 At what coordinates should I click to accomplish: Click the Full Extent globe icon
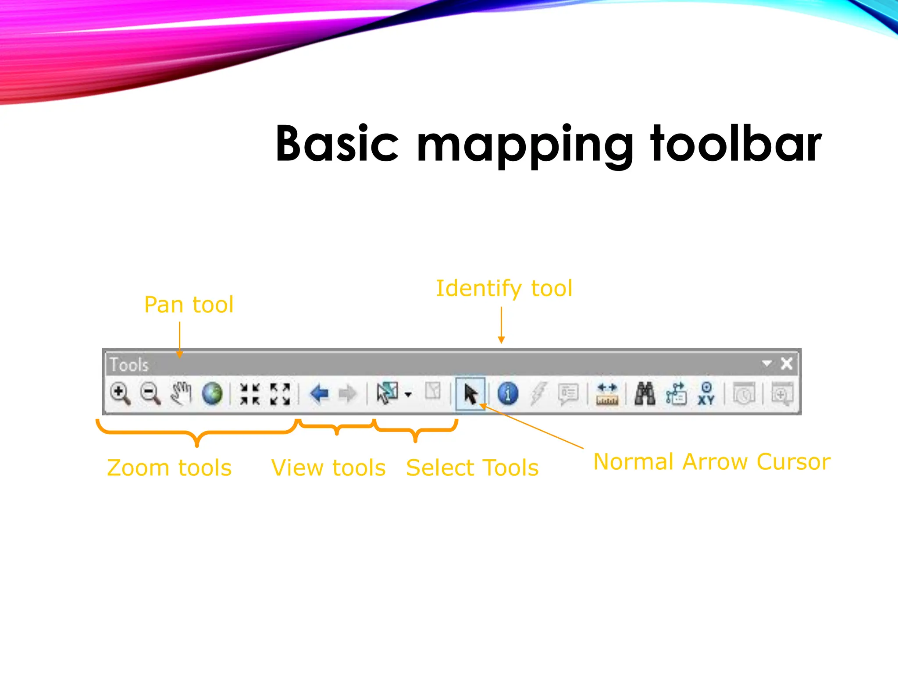[212, 393]
